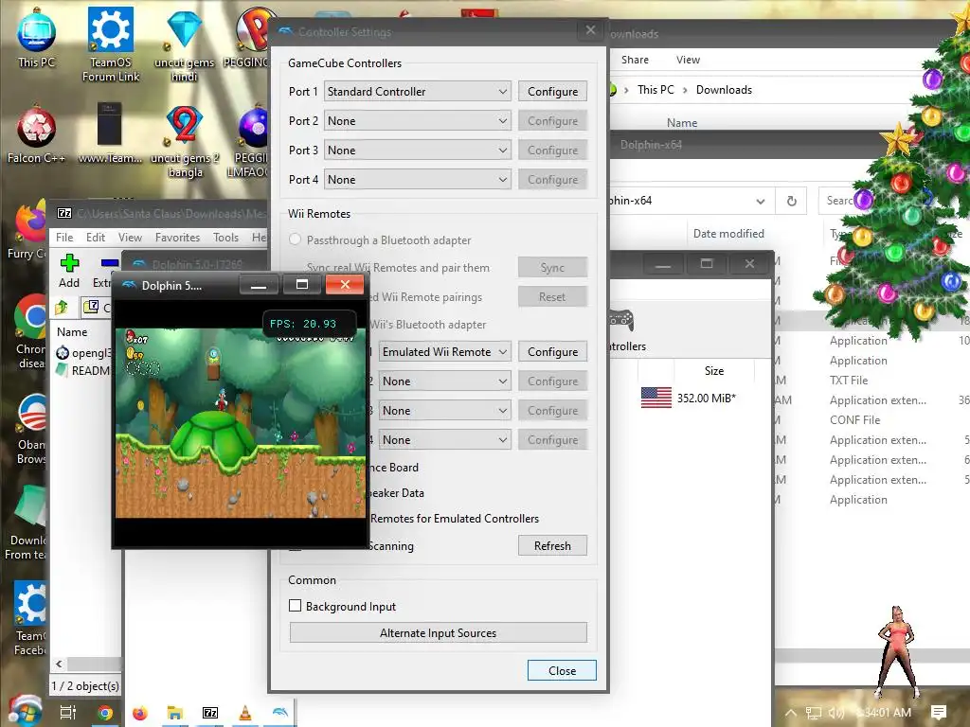
Task: Sort Explorer list by Date modified
Action: [728, 234]
